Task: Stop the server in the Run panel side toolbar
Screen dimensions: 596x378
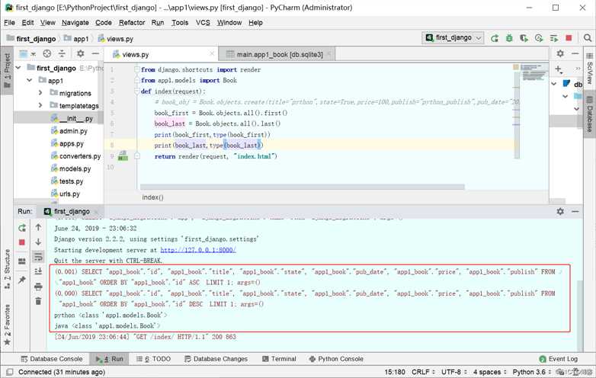Action: point(22,242)
